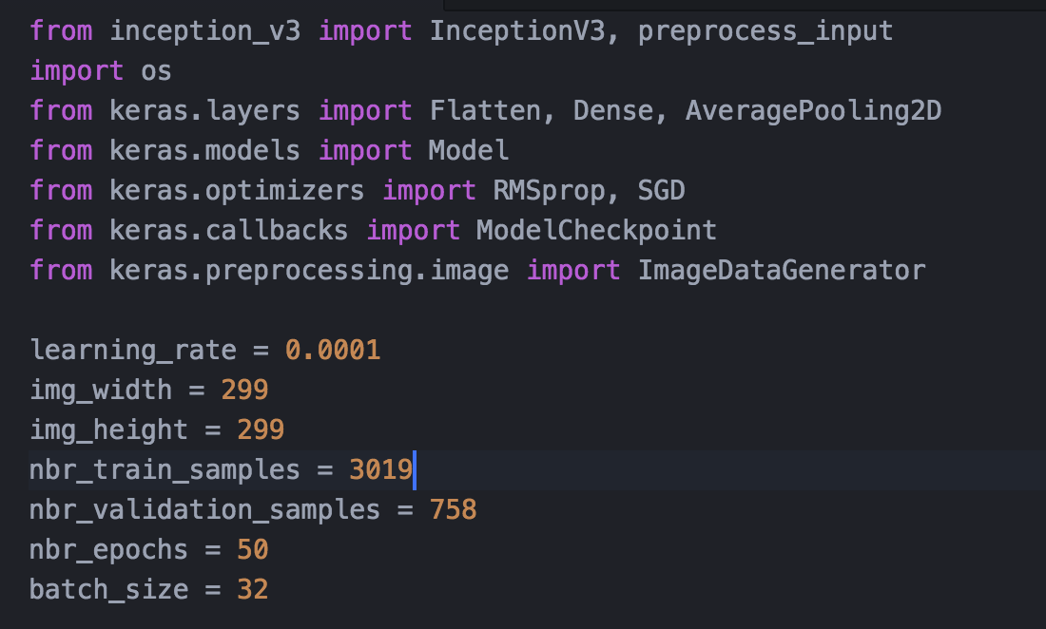The image size is (1046, 629).
Task: Click the keras.models module name
Action: click(x=204, y=150)
